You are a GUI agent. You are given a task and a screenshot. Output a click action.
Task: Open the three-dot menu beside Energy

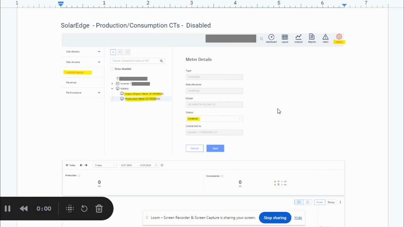[x=340, y=202]
